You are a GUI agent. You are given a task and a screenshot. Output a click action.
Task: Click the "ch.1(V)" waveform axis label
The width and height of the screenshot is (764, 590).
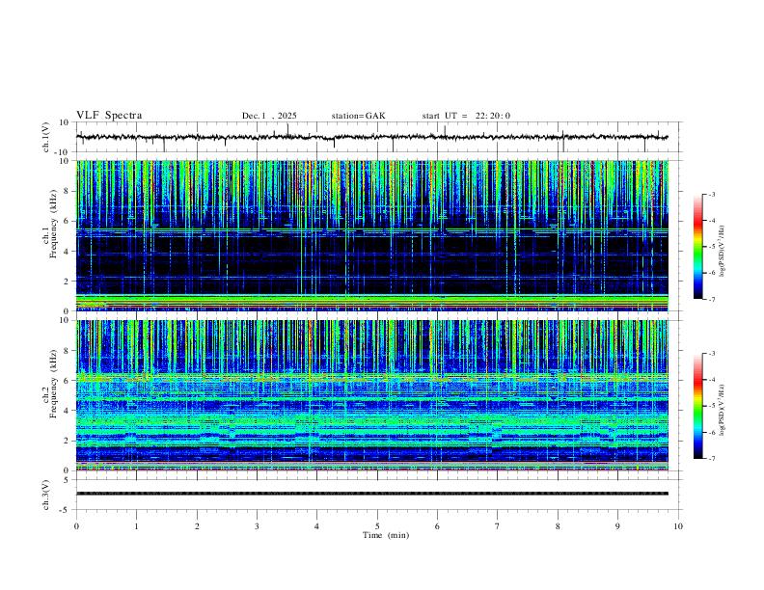click(x=46, y=137)
